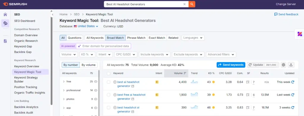The width and height of the screenshot is (304, 116).
Task: Open the KD % filter dropdown
Action: pos(87,55)
